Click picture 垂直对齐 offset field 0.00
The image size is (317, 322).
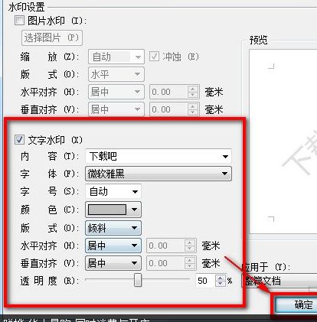tap(168, 109)
